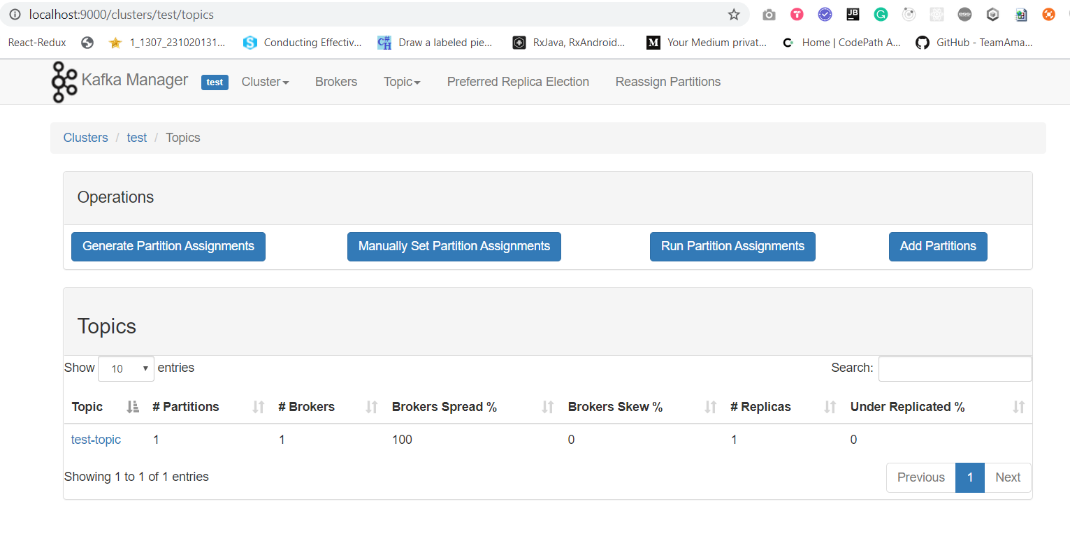This screenshot has width=1070, height=555.
Task: Open the 1_1307_231020131 starred bookmark
Action: tap(167, 43)
